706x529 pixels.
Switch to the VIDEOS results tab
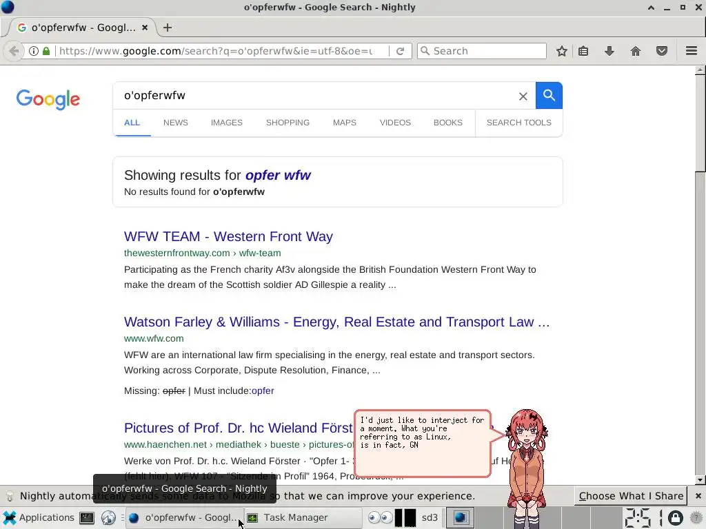pyautogui.click(x=395, y=123)
